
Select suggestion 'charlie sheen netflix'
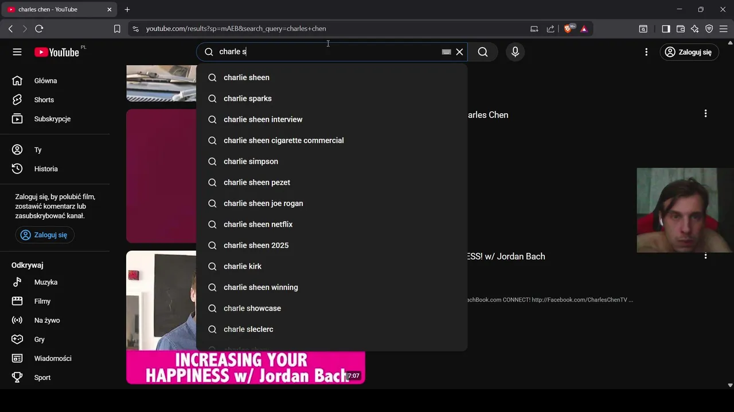click(331, 224)
